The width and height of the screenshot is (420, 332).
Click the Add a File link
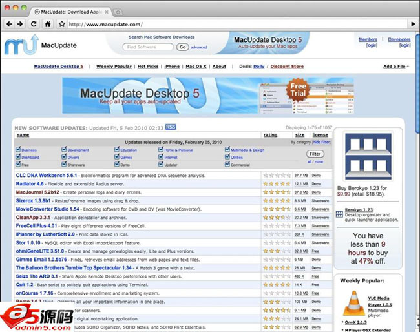click(394, 67)
